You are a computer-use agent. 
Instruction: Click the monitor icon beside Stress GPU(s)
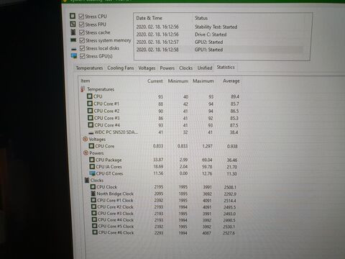[x=74, y=56]
